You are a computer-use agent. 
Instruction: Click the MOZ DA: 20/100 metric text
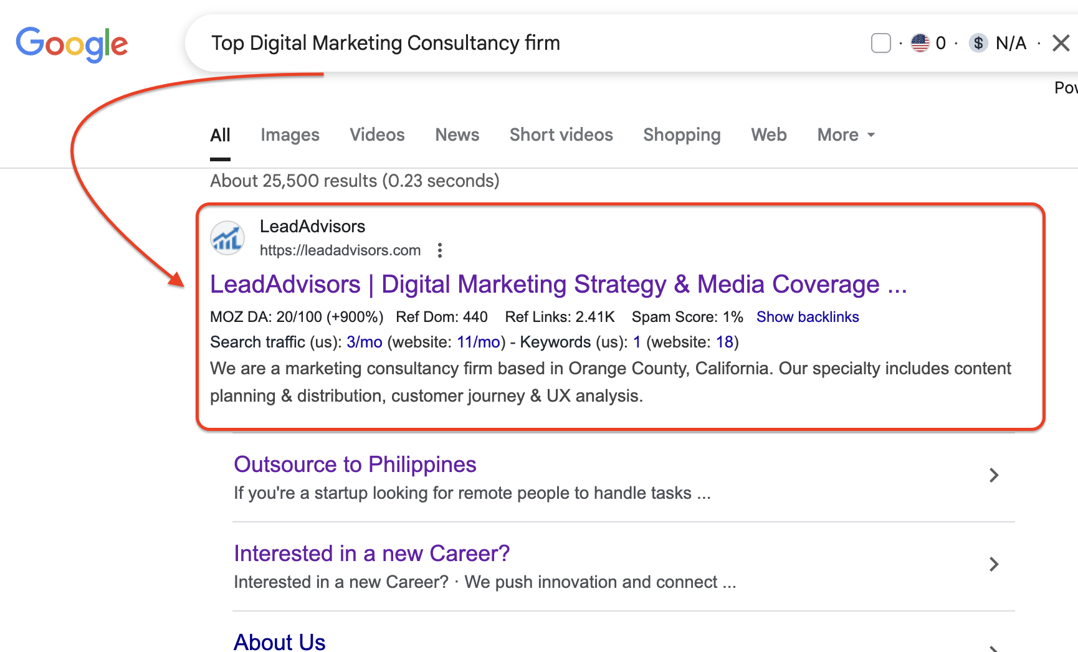[x=297, y=317]
